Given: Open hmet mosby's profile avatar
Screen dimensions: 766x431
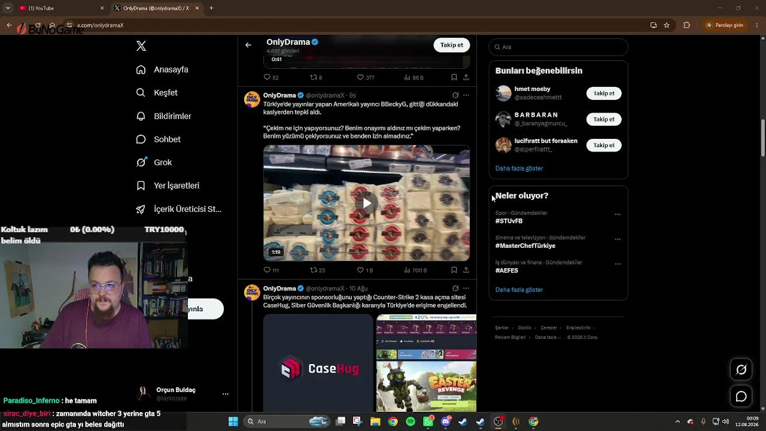Looking at the screenshot, I should point(503,93).
